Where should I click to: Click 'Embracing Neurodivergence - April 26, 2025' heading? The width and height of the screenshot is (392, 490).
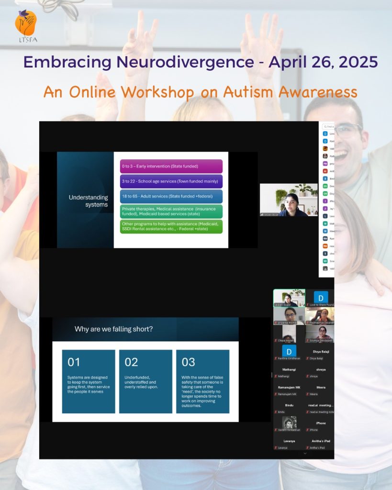click(x=201, y=62)
